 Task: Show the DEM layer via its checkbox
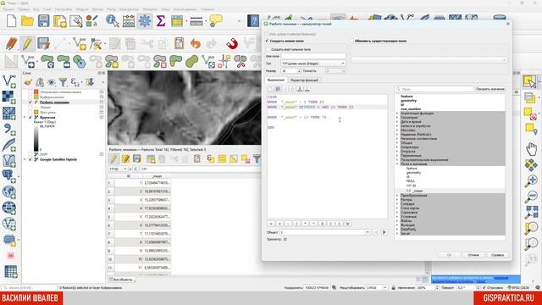point(30,154)
